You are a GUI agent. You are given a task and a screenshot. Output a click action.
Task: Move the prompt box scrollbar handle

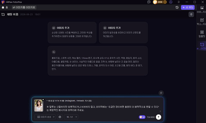coord(160,111)
